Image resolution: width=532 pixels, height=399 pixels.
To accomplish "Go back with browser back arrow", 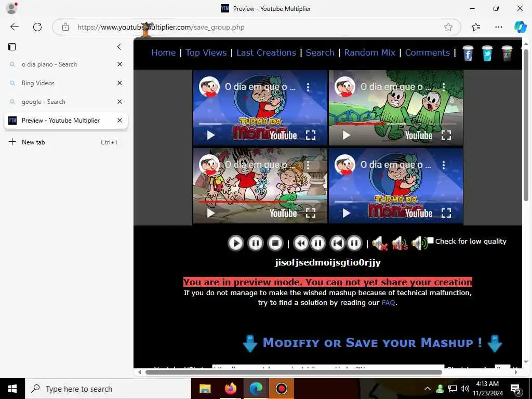I will (14, 27).
